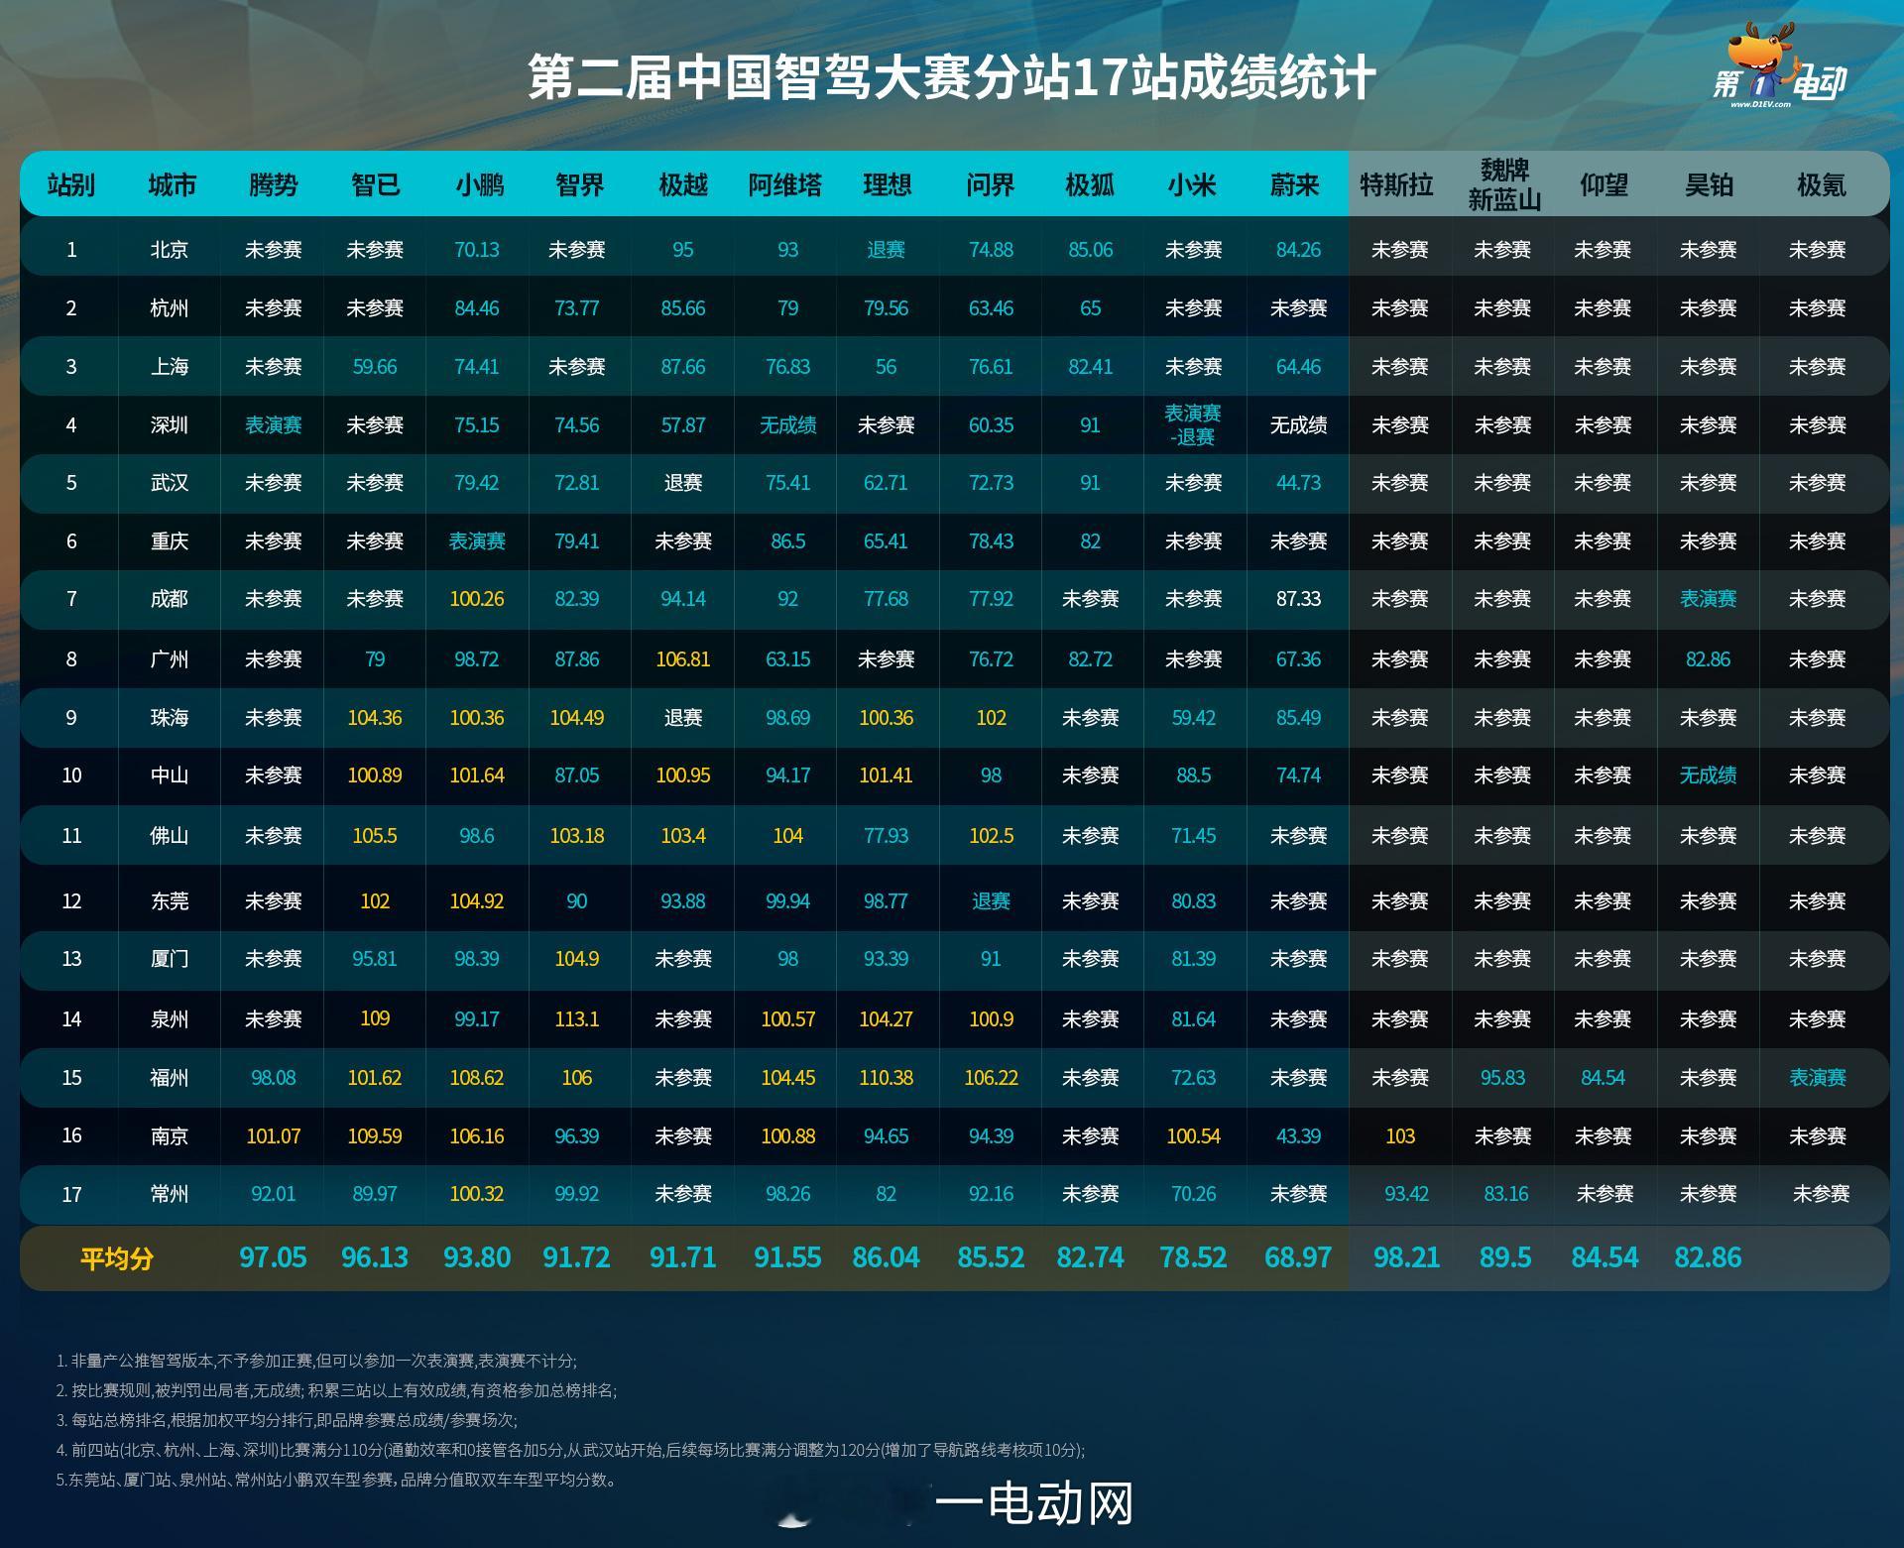Click the city cell 广州
This screenshot has width=1904, height=1548.
point(170,659)
